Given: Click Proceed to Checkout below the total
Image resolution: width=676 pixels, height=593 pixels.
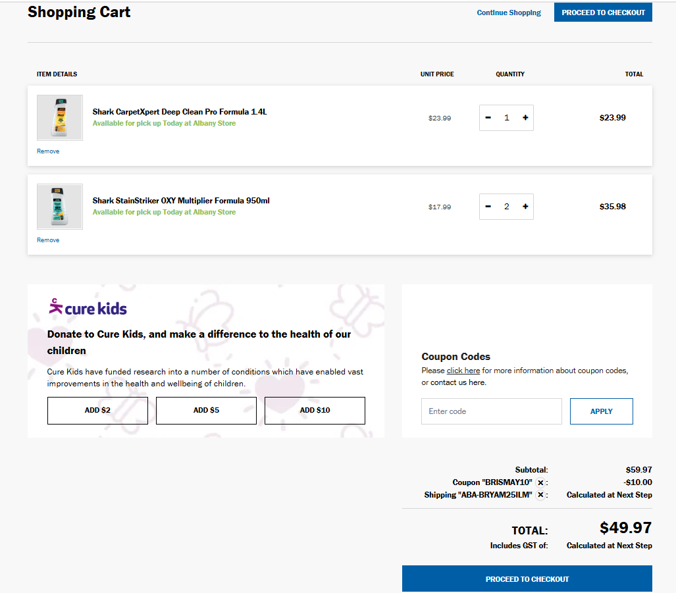Looking at the screenshot, I should coord(527,579).
